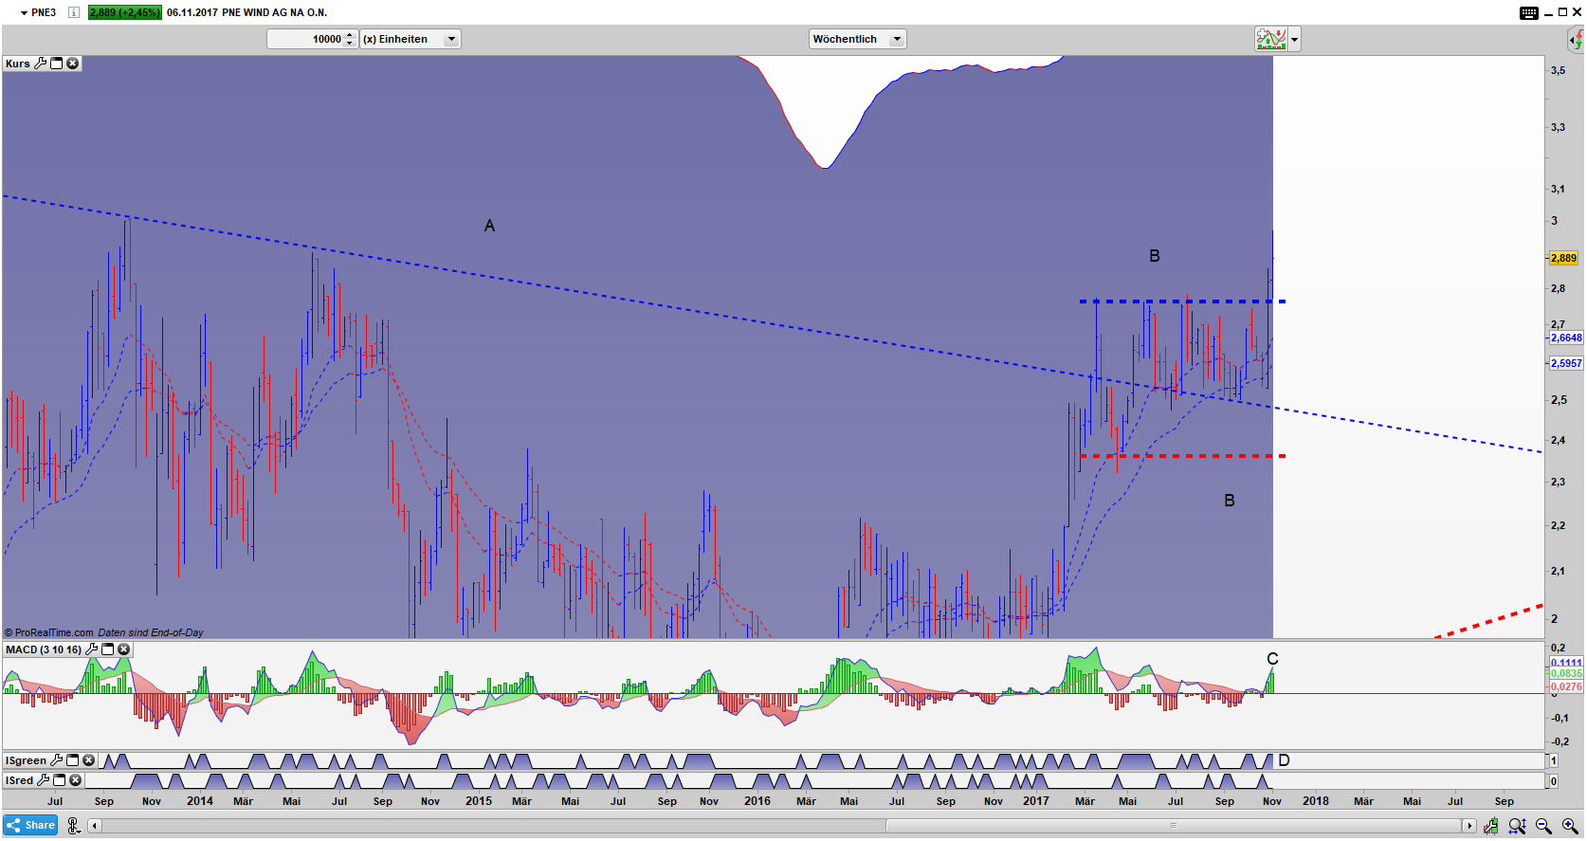Click the Share button

(x=31, y=826)
